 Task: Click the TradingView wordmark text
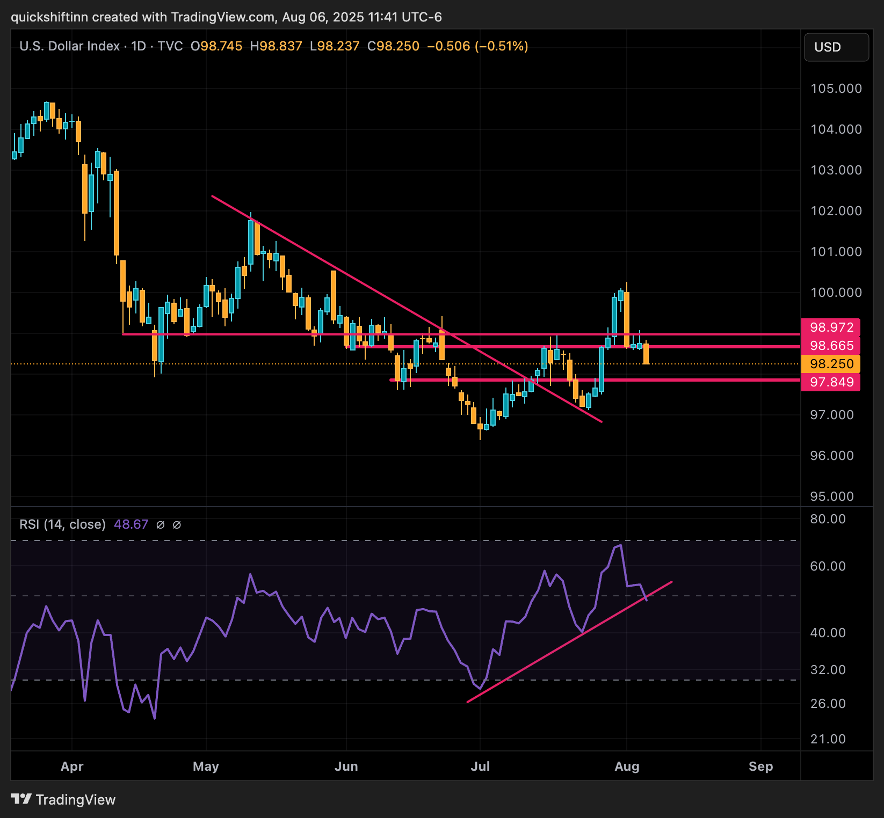tap(76, 800)
